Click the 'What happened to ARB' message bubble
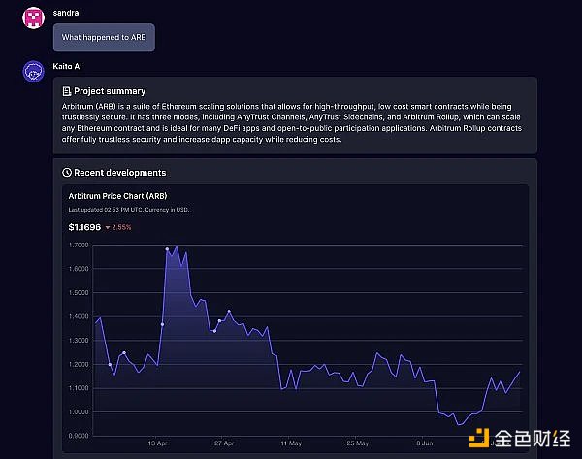Screen dimensions: 582x459 tap(104, 37)
